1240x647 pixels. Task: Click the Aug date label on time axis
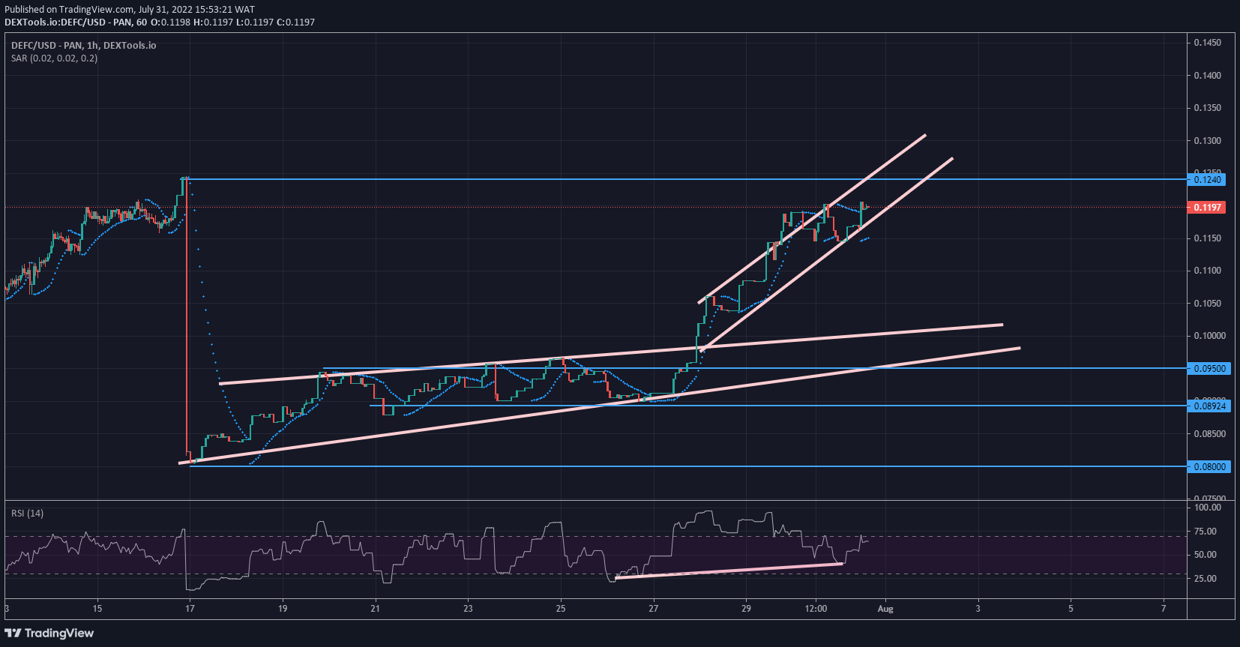(x=885, y=609)
